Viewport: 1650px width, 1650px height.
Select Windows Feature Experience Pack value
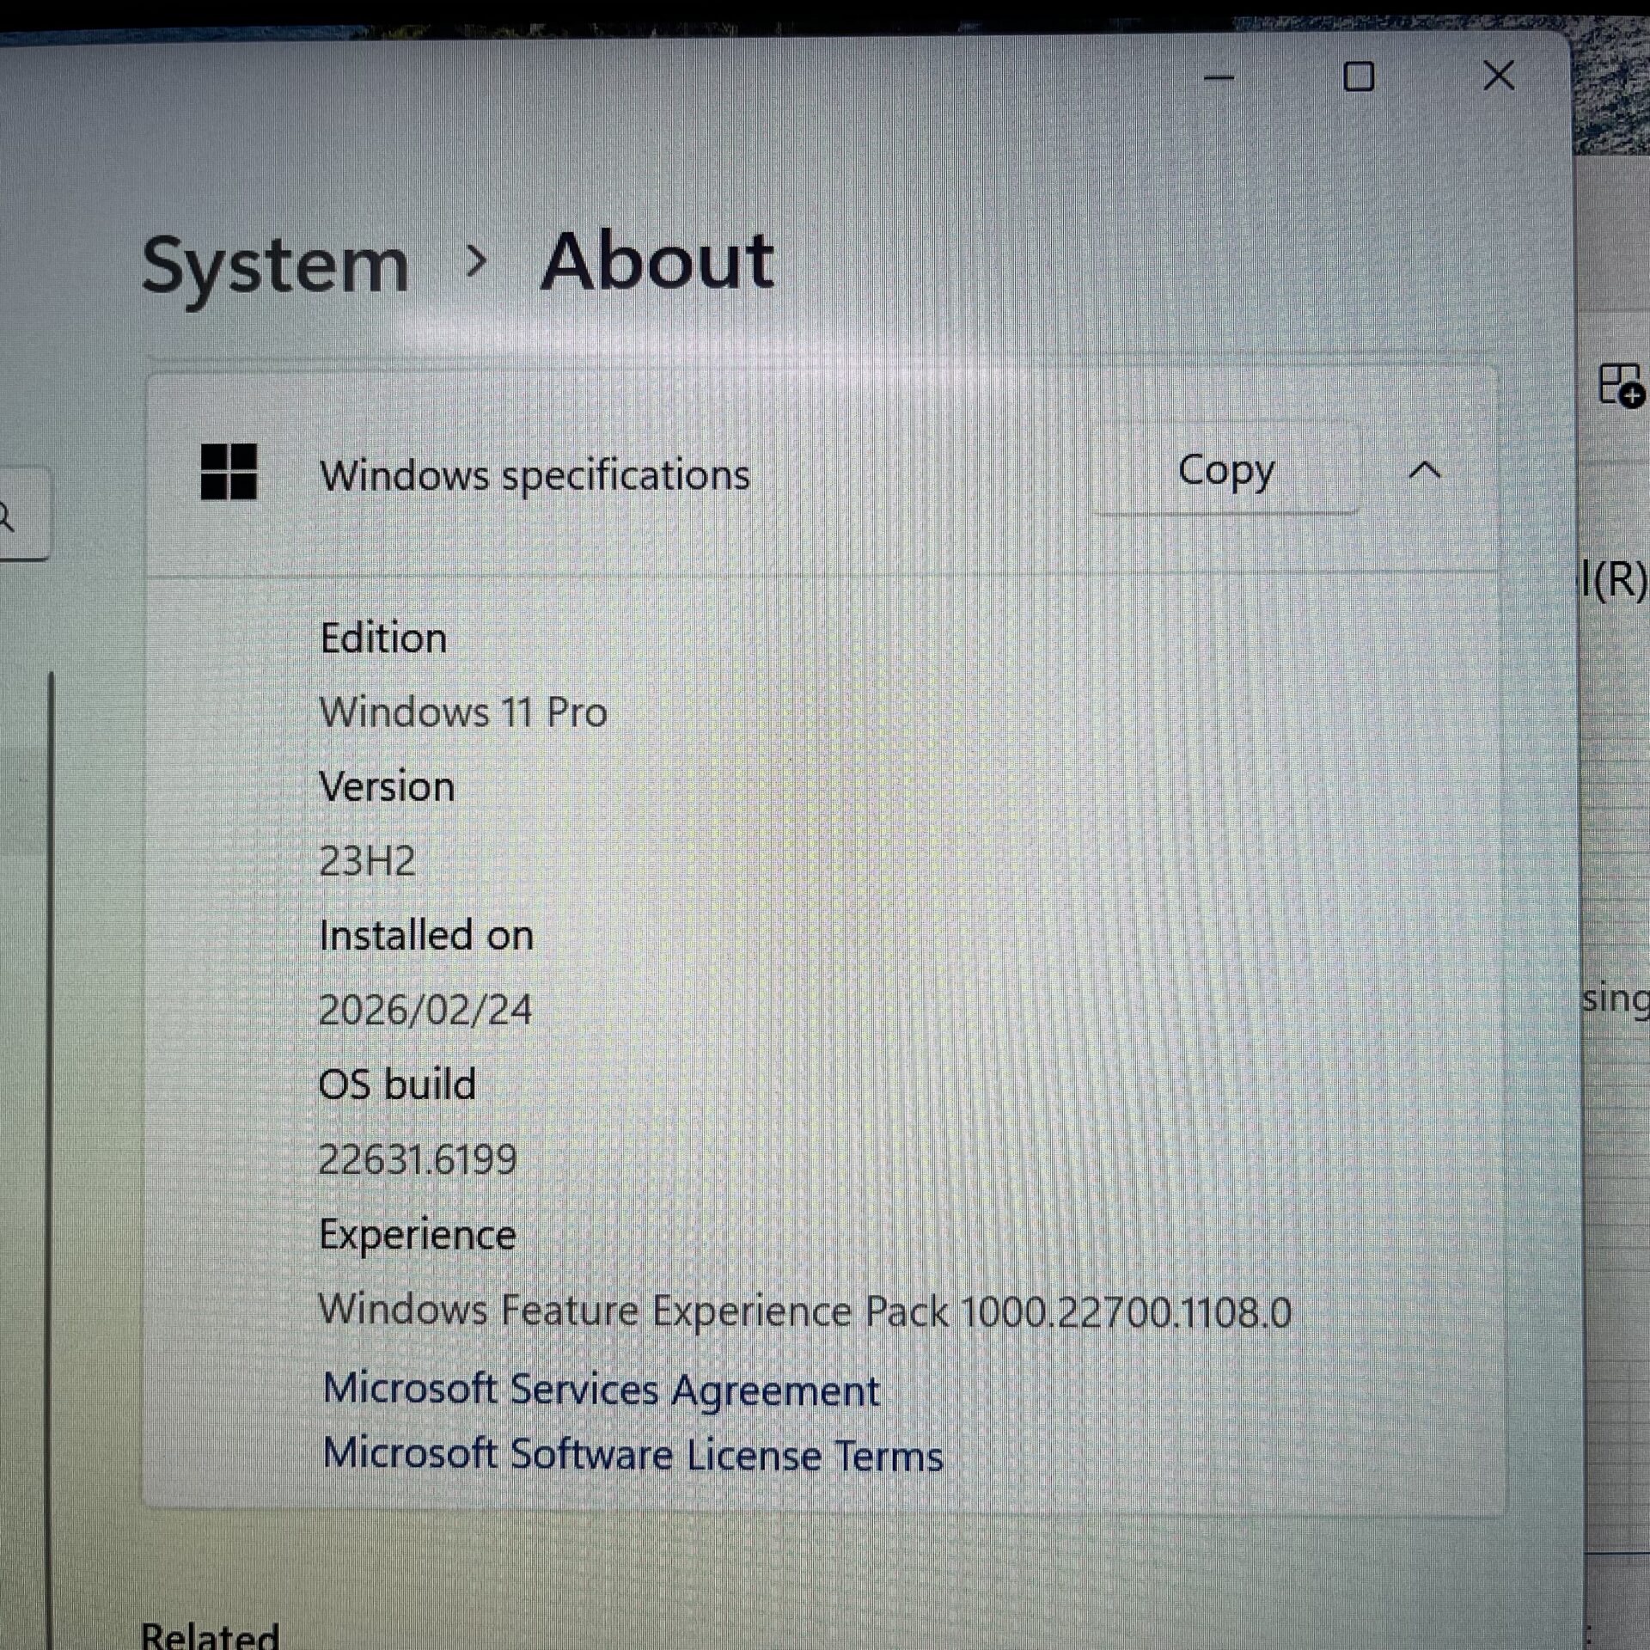[x=804, y=1311]
